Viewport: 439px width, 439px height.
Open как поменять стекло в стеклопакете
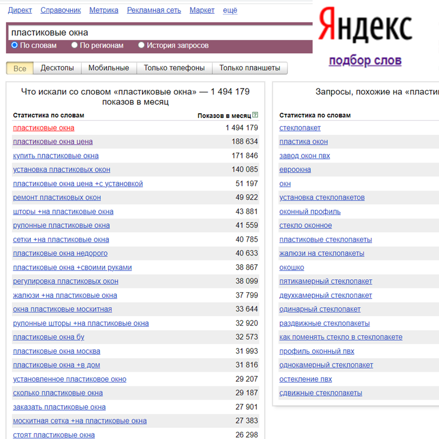341,337
